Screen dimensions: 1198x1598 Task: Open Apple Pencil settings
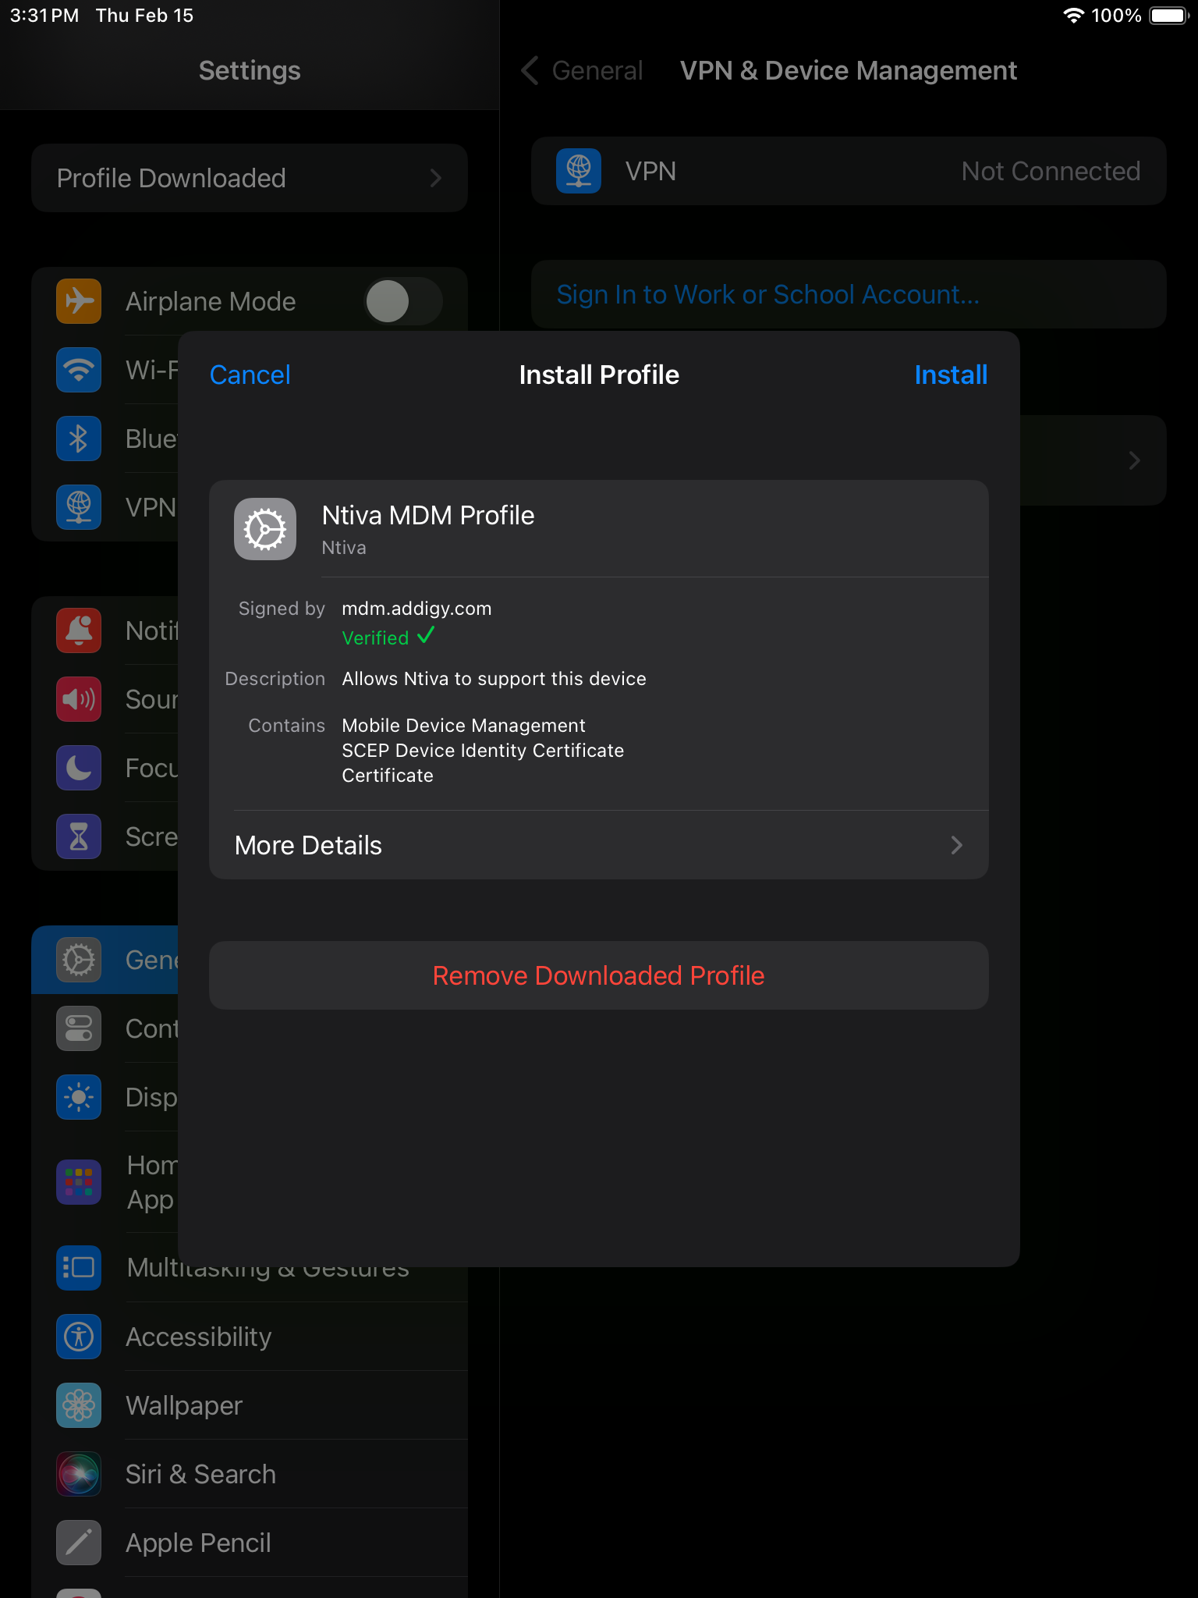click(250, 1543)
